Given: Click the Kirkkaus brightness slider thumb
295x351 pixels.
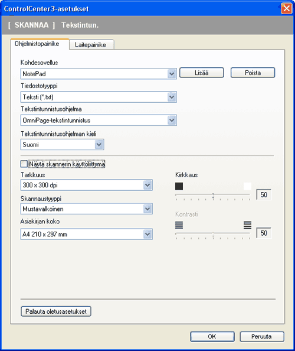Looking at the screenshot, I should point(213,196).
